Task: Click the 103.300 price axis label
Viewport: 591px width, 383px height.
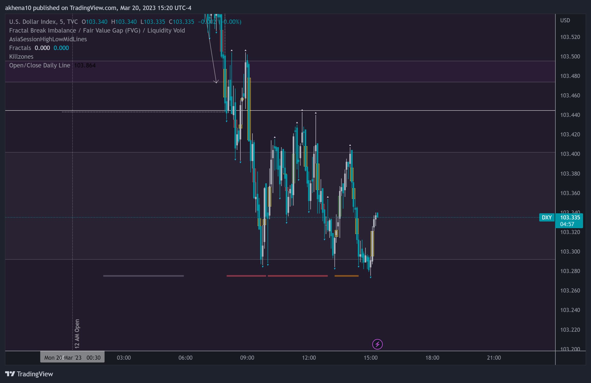Action: (x=570, y=251)
